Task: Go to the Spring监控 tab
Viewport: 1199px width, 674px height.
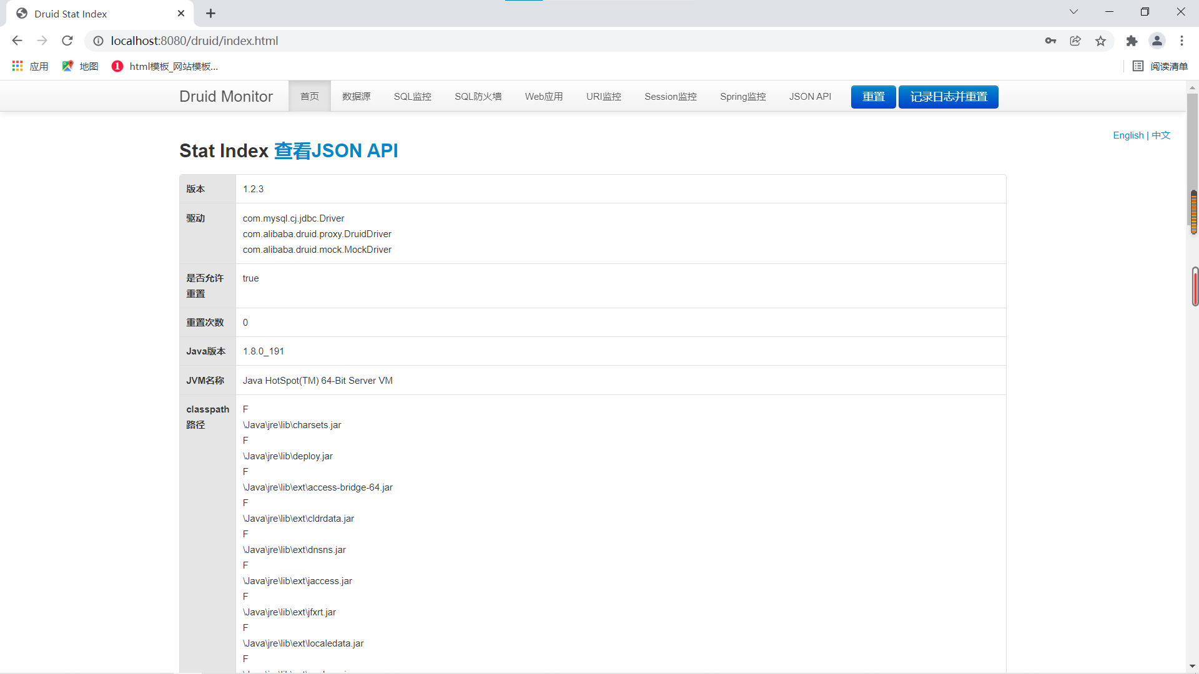Action: click(743, 97)
